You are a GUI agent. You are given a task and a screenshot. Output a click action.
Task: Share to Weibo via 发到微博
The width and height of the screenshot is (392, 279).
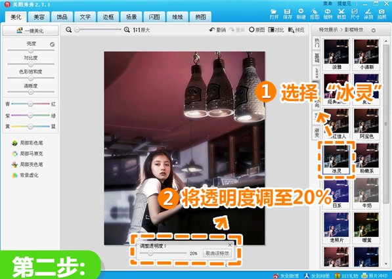(x=286, y=276)
